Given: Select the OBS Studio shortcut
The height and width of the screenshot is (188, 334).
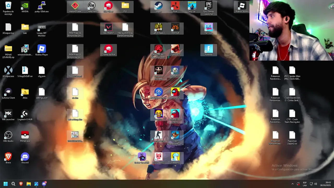Looking at the screenshot, I should click(8, 137).
